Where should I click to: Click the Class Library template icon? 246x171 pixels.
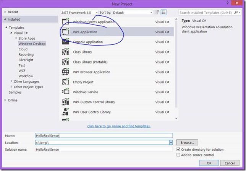(x=65, y=52)
